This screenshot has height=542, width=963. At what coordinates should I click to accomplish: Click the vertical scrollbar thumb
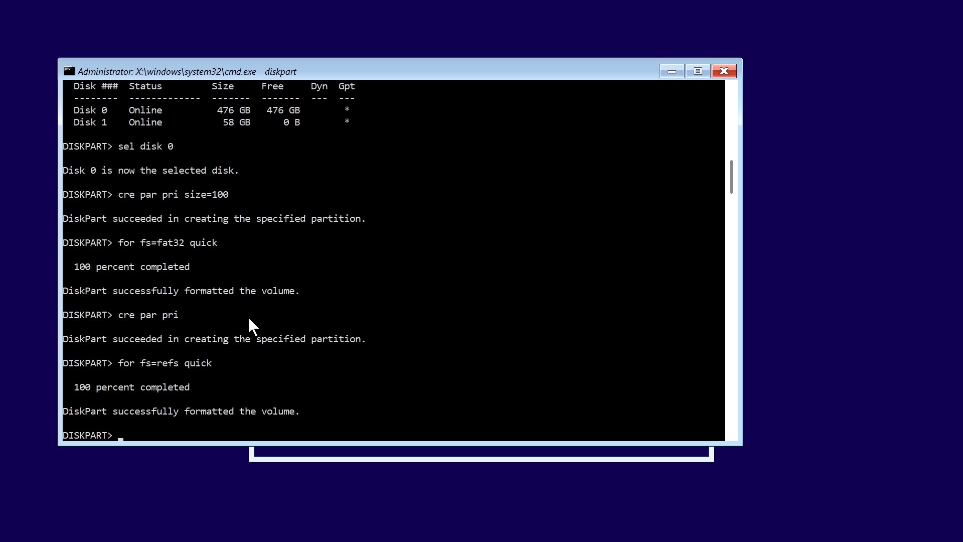click(731, 177)
